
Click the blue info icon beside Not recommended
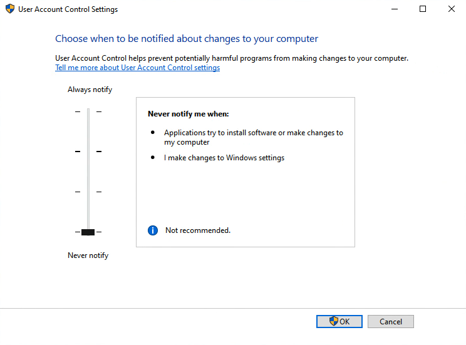(152, 230)
